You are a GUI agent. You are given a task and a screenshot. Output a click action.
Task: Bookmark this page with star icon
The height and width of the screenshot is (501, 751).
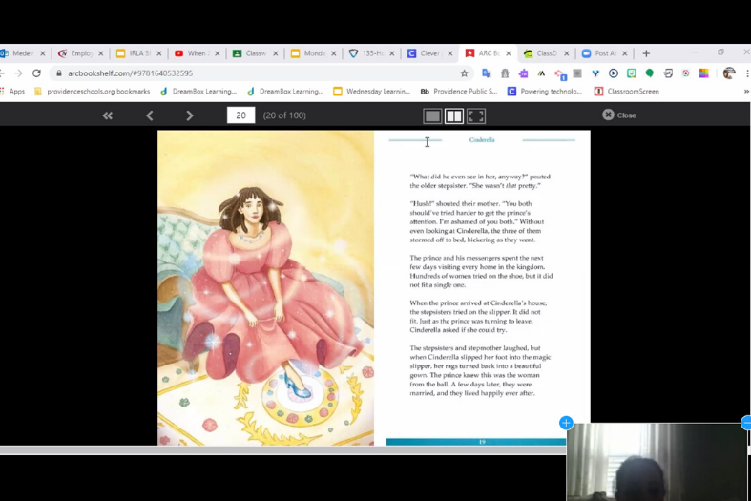point(465,73)
